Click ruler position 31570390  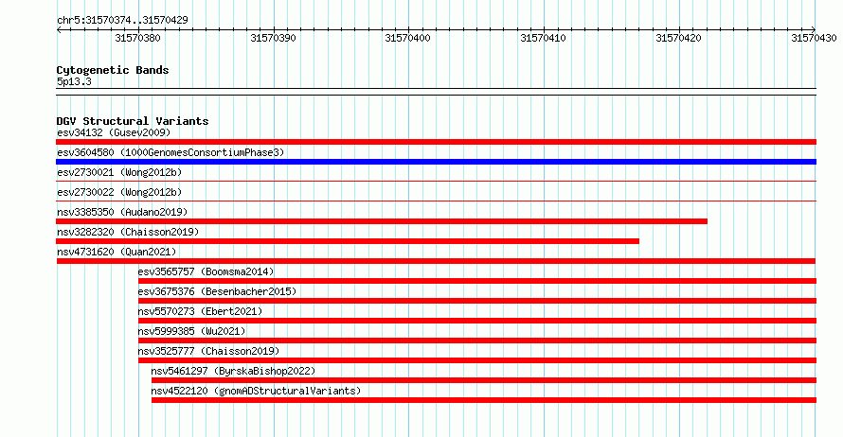pyautogui.click(x=273, y=38)
